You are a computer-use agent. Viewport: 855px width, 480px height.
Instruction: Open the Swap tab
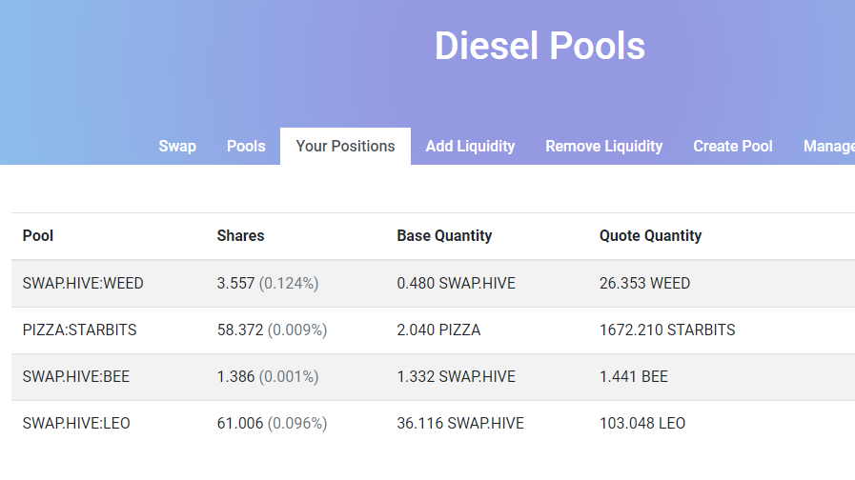[177, 146]
